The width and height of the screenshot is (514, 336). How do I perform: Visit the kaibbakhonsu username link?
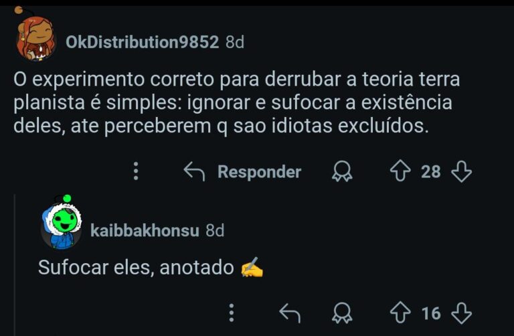(145, 231)
